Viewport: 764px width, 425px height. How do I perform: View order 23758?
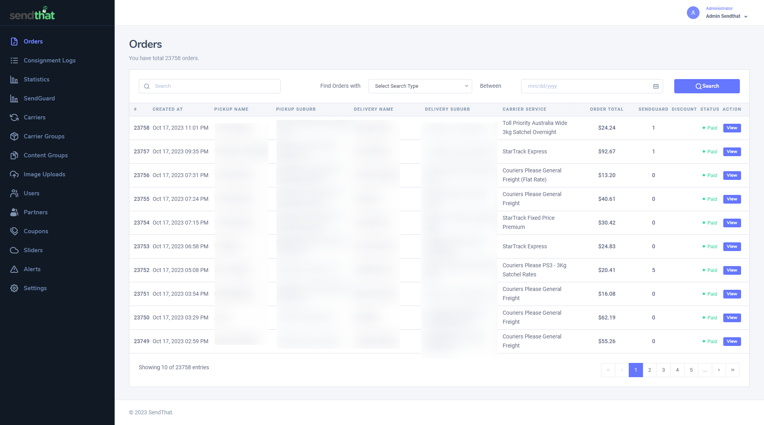(732, 128)
